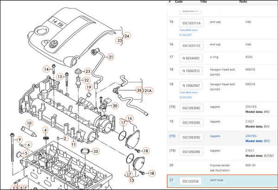The image size is (278, 190).
Task: Select callout 21 vent hose in diagram
Action: (111, 57)
